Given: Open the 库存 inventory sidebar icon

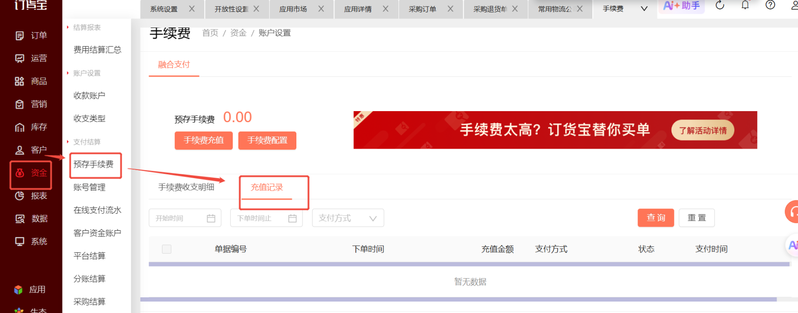Looking at the screenshot, I should [x=19, y=127].
